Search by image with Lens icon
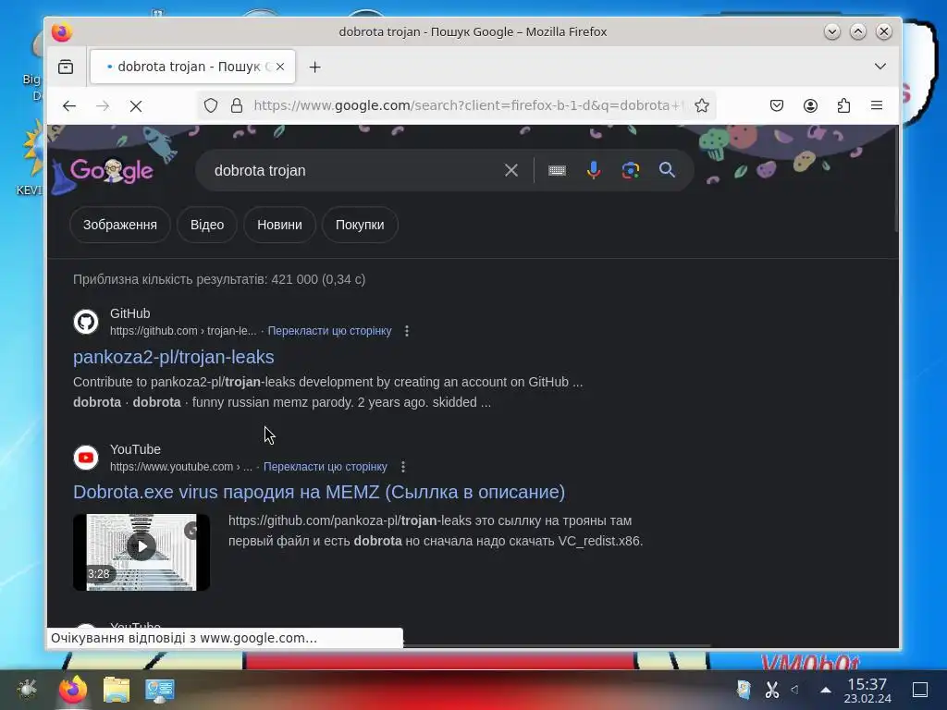Image resolution: width=947 pixels, height=710 pixels. point(631,170)
